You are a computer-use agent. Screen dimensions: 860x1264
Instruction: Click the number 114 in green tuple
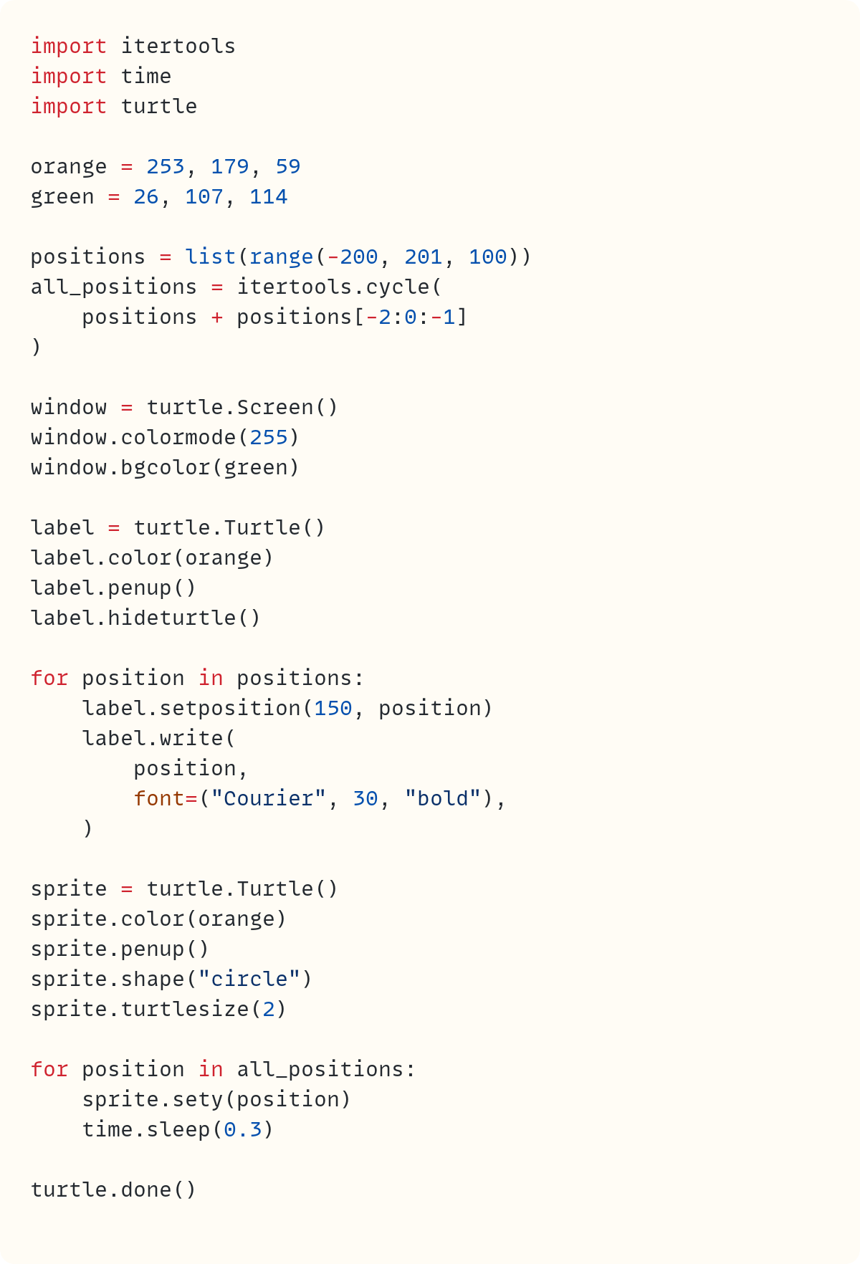coord(268,196)
